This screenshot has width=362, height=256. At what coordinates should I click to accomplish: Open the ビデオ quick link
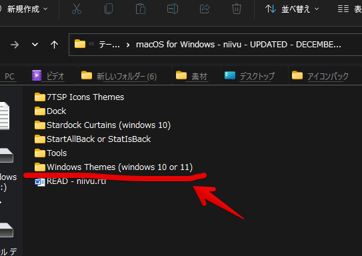[48, 76]
